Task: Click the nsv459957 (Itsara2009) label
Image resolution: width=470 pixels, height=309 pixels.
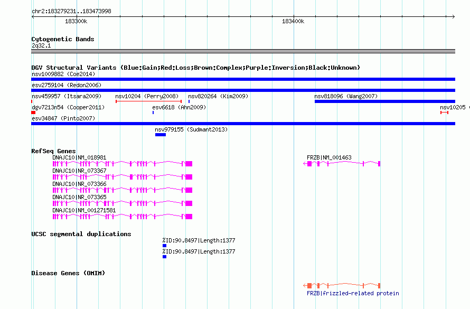Action: pos(67,96)
